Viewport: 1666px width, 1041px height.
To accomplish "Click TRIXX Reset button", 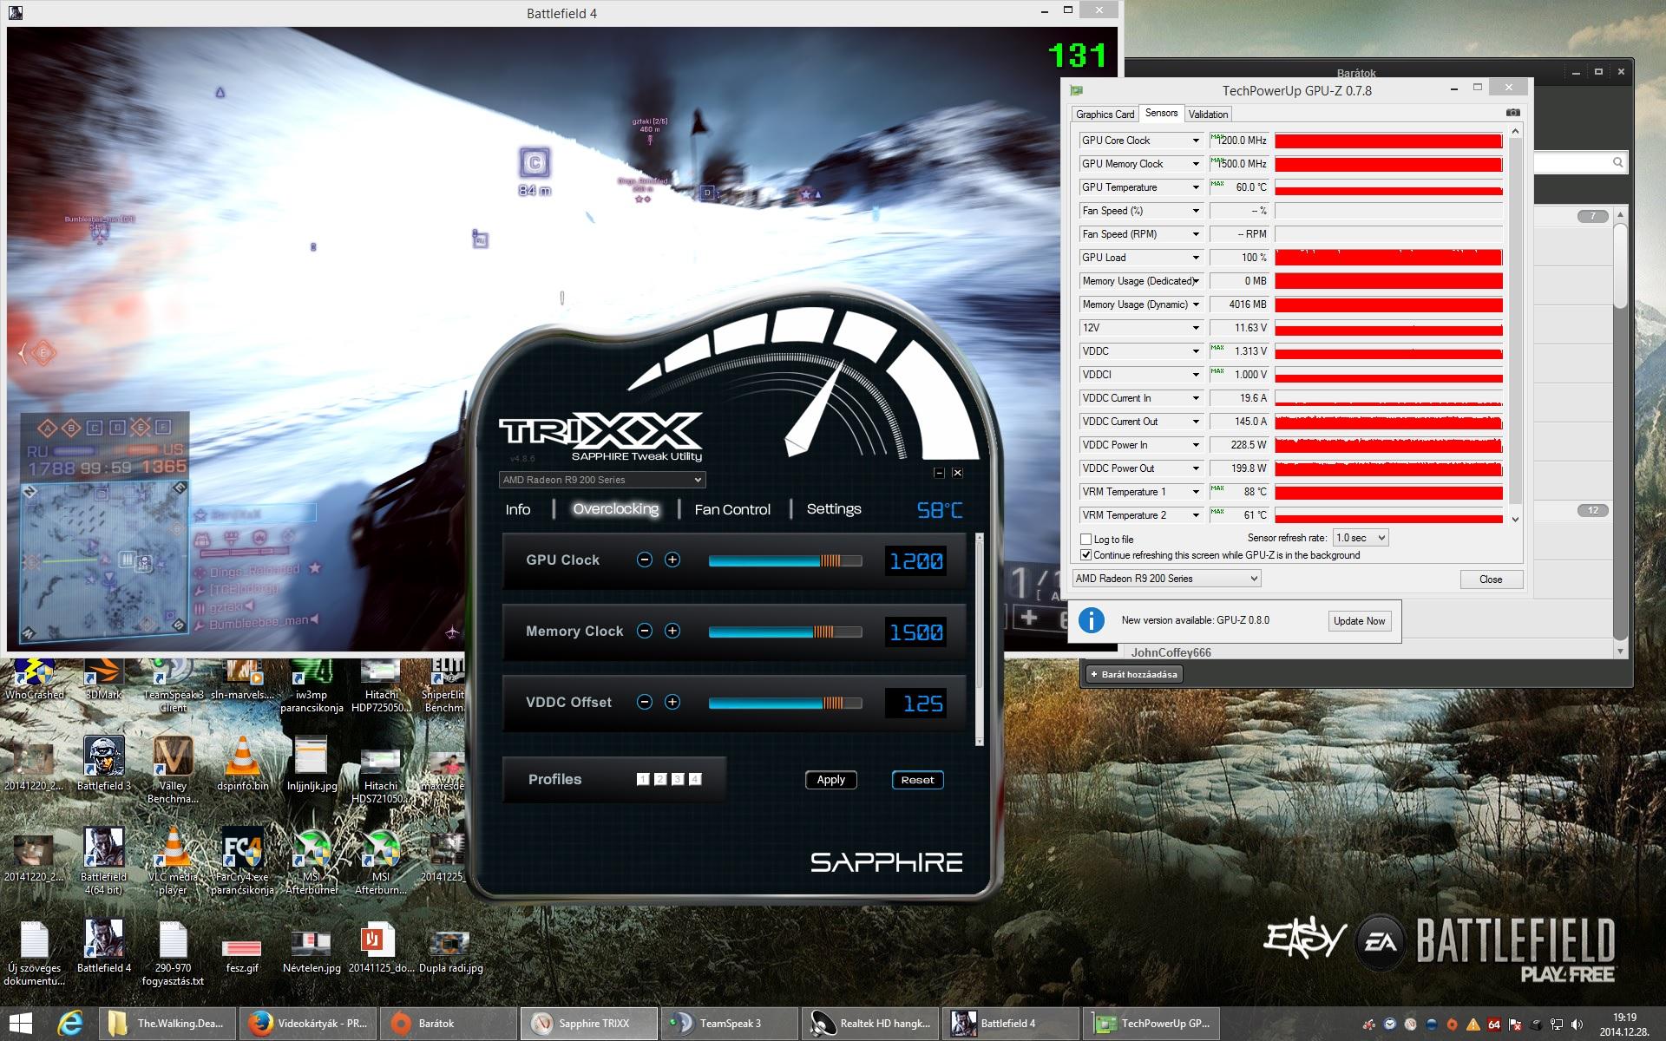I will (917, 780).
